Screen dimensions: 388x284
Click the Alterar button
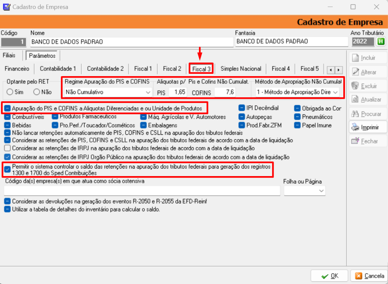click(x=368, y=72)
